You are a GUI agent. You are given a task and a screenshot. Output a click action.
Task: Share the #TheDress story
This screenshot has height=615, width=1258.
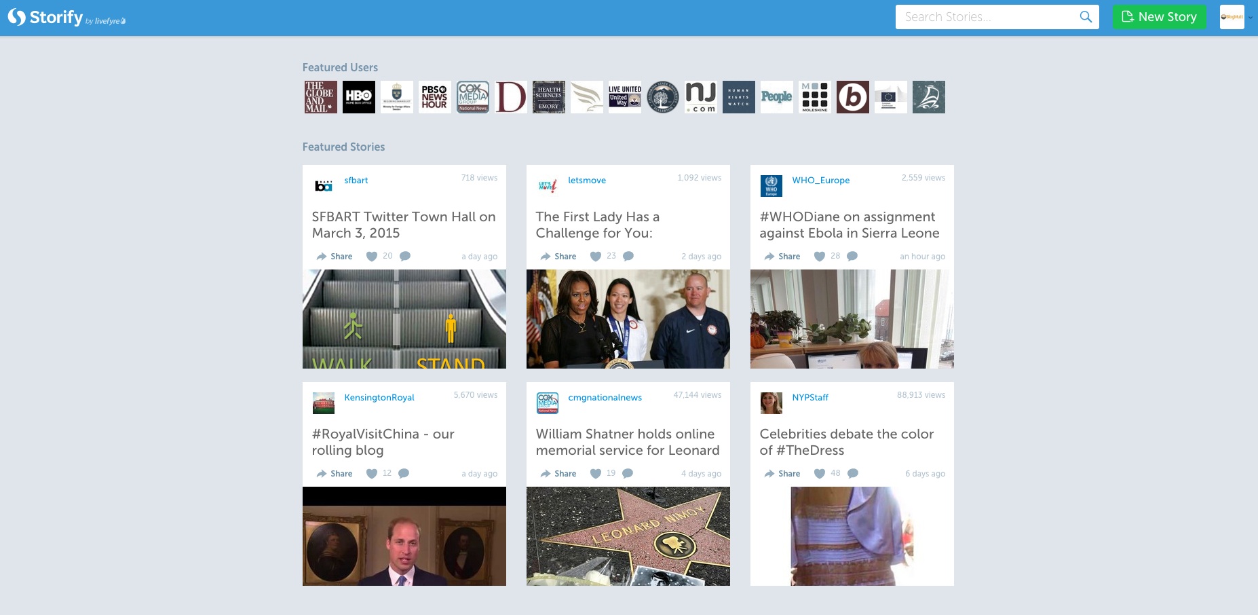pyautogui.click(x=782, y=474)
